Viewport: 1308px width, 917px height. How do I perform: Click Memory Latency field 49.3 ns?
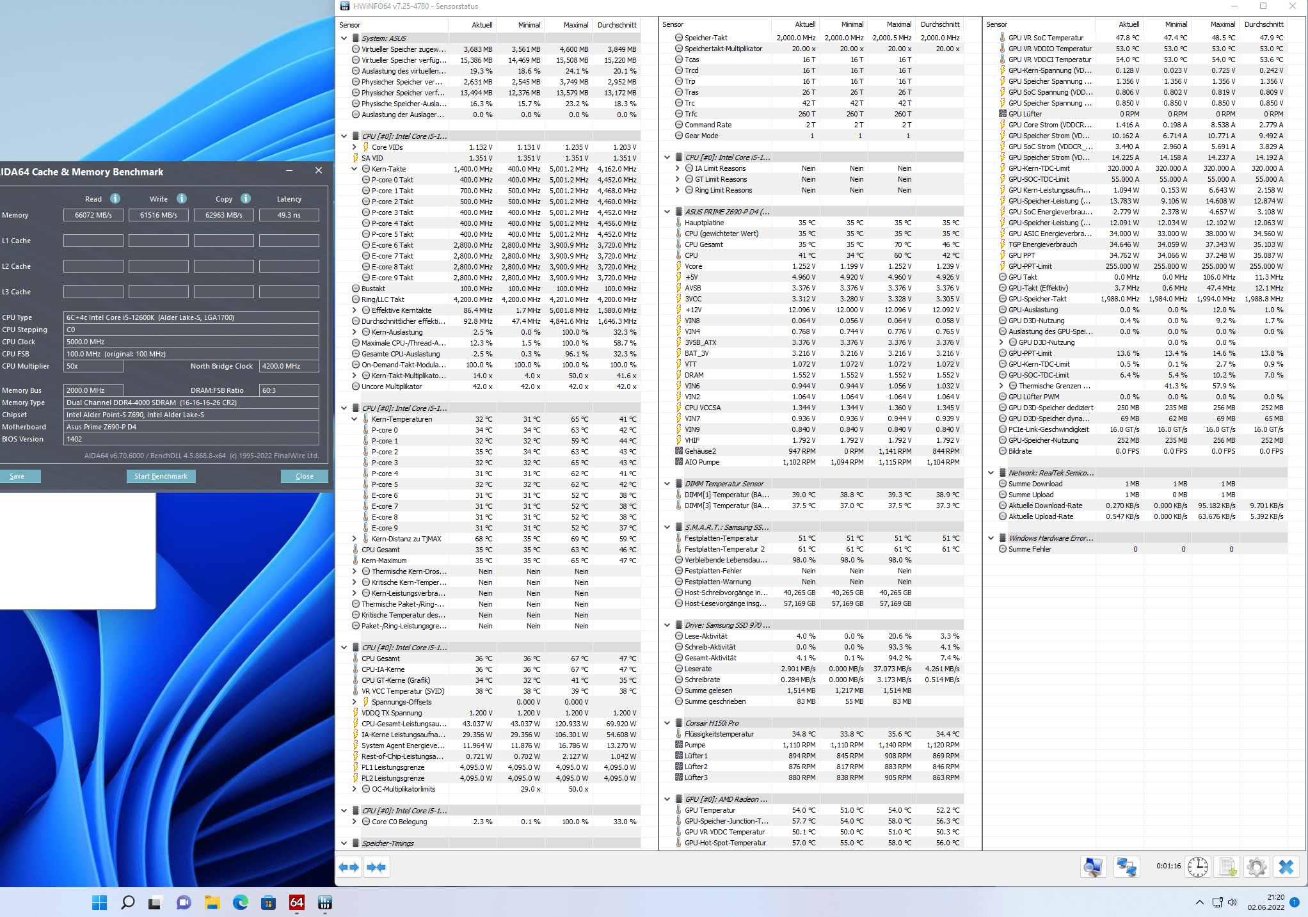coord(289,215)
